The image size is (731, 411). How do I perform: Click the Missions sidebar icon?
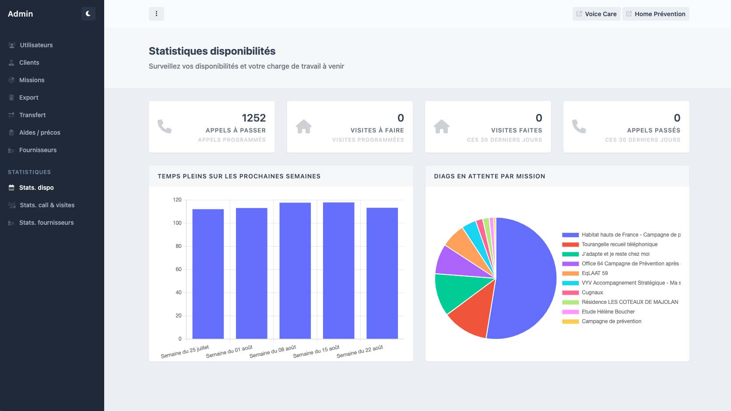(x=11, y=80)
